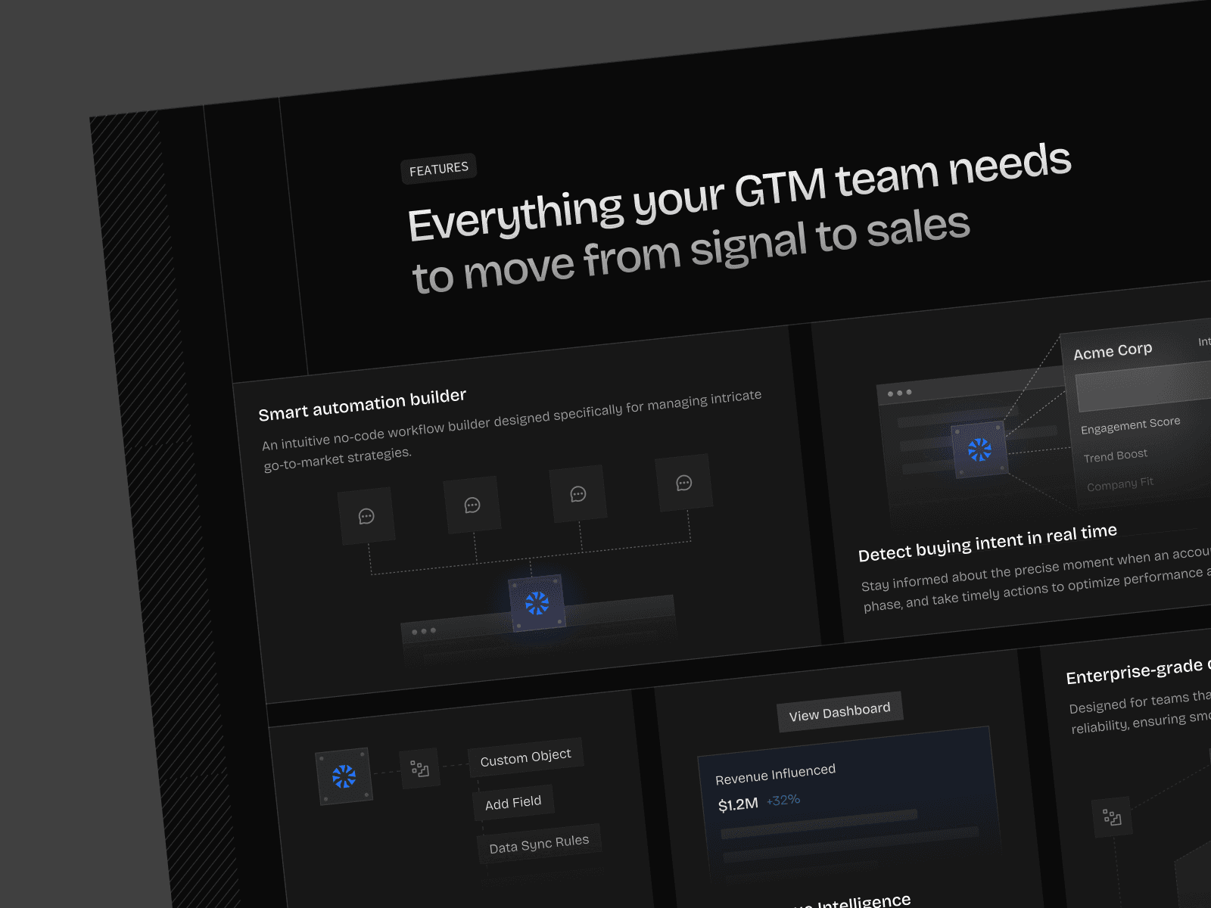The height and width of the screenshot is (908, 1211).
Task: Click the Enterprise-grade card heading
Action: point(1138,670)
